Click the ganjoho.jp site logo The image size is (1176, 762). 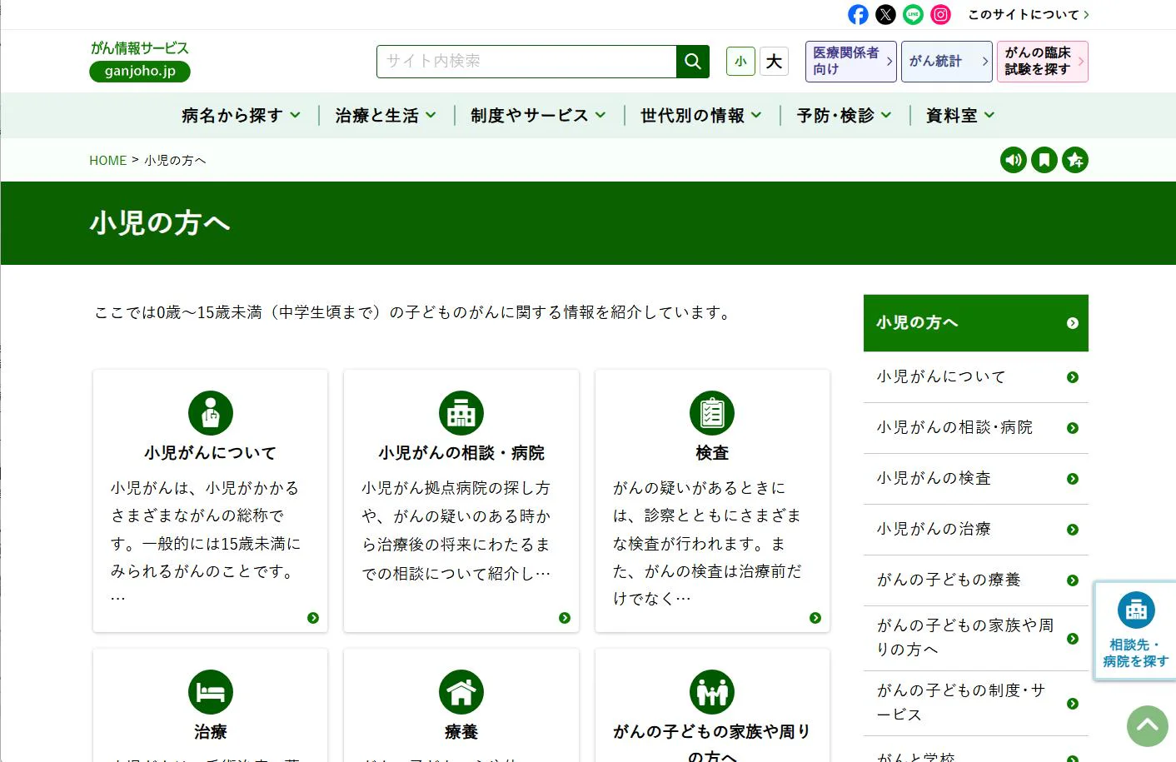pos(140,61)
